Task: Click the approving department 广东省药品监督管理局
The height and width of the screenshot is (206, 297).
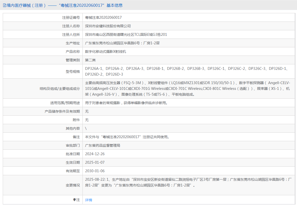Action: (x=103, y=145)
